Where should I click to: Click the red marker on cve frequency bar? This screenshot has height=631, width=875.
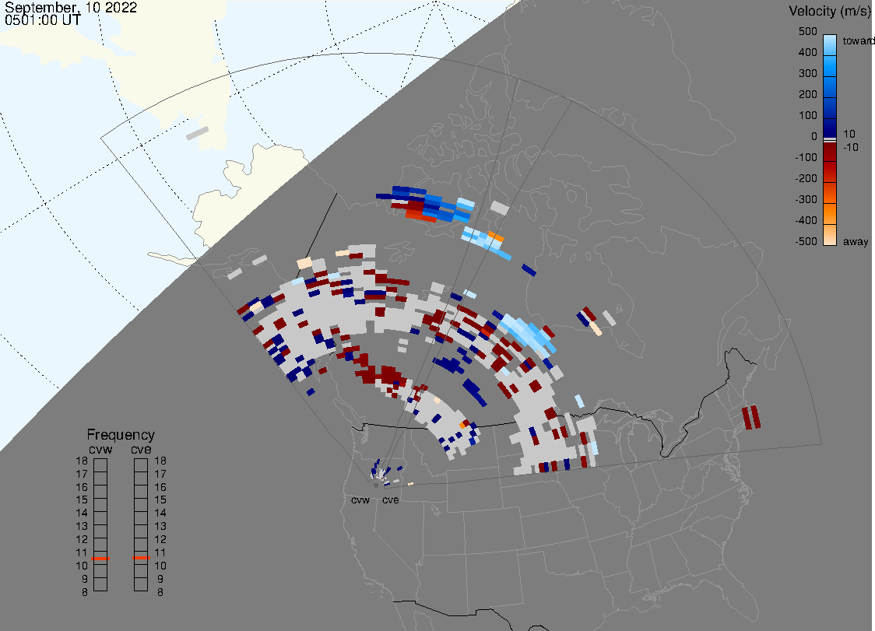pos(141,558)
